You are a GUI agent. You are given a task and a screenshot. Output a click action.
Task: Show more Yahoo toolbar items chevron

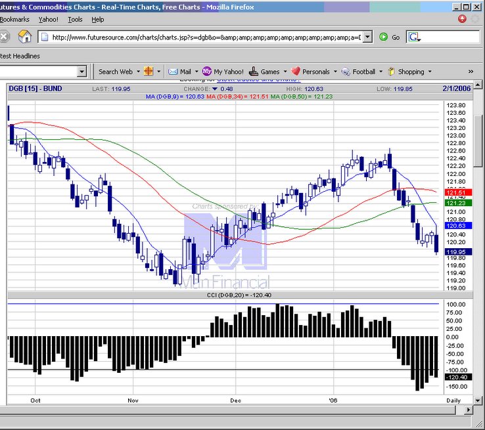tap(471, 72)
